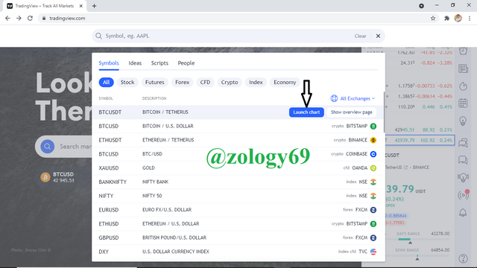
Task: Open the Streams broadcast icon in right sidebar
Action: point(464,195)
